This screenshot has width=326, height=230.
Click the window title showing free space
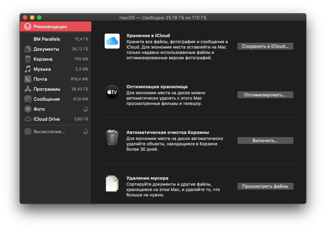click(x=163, y=17)
